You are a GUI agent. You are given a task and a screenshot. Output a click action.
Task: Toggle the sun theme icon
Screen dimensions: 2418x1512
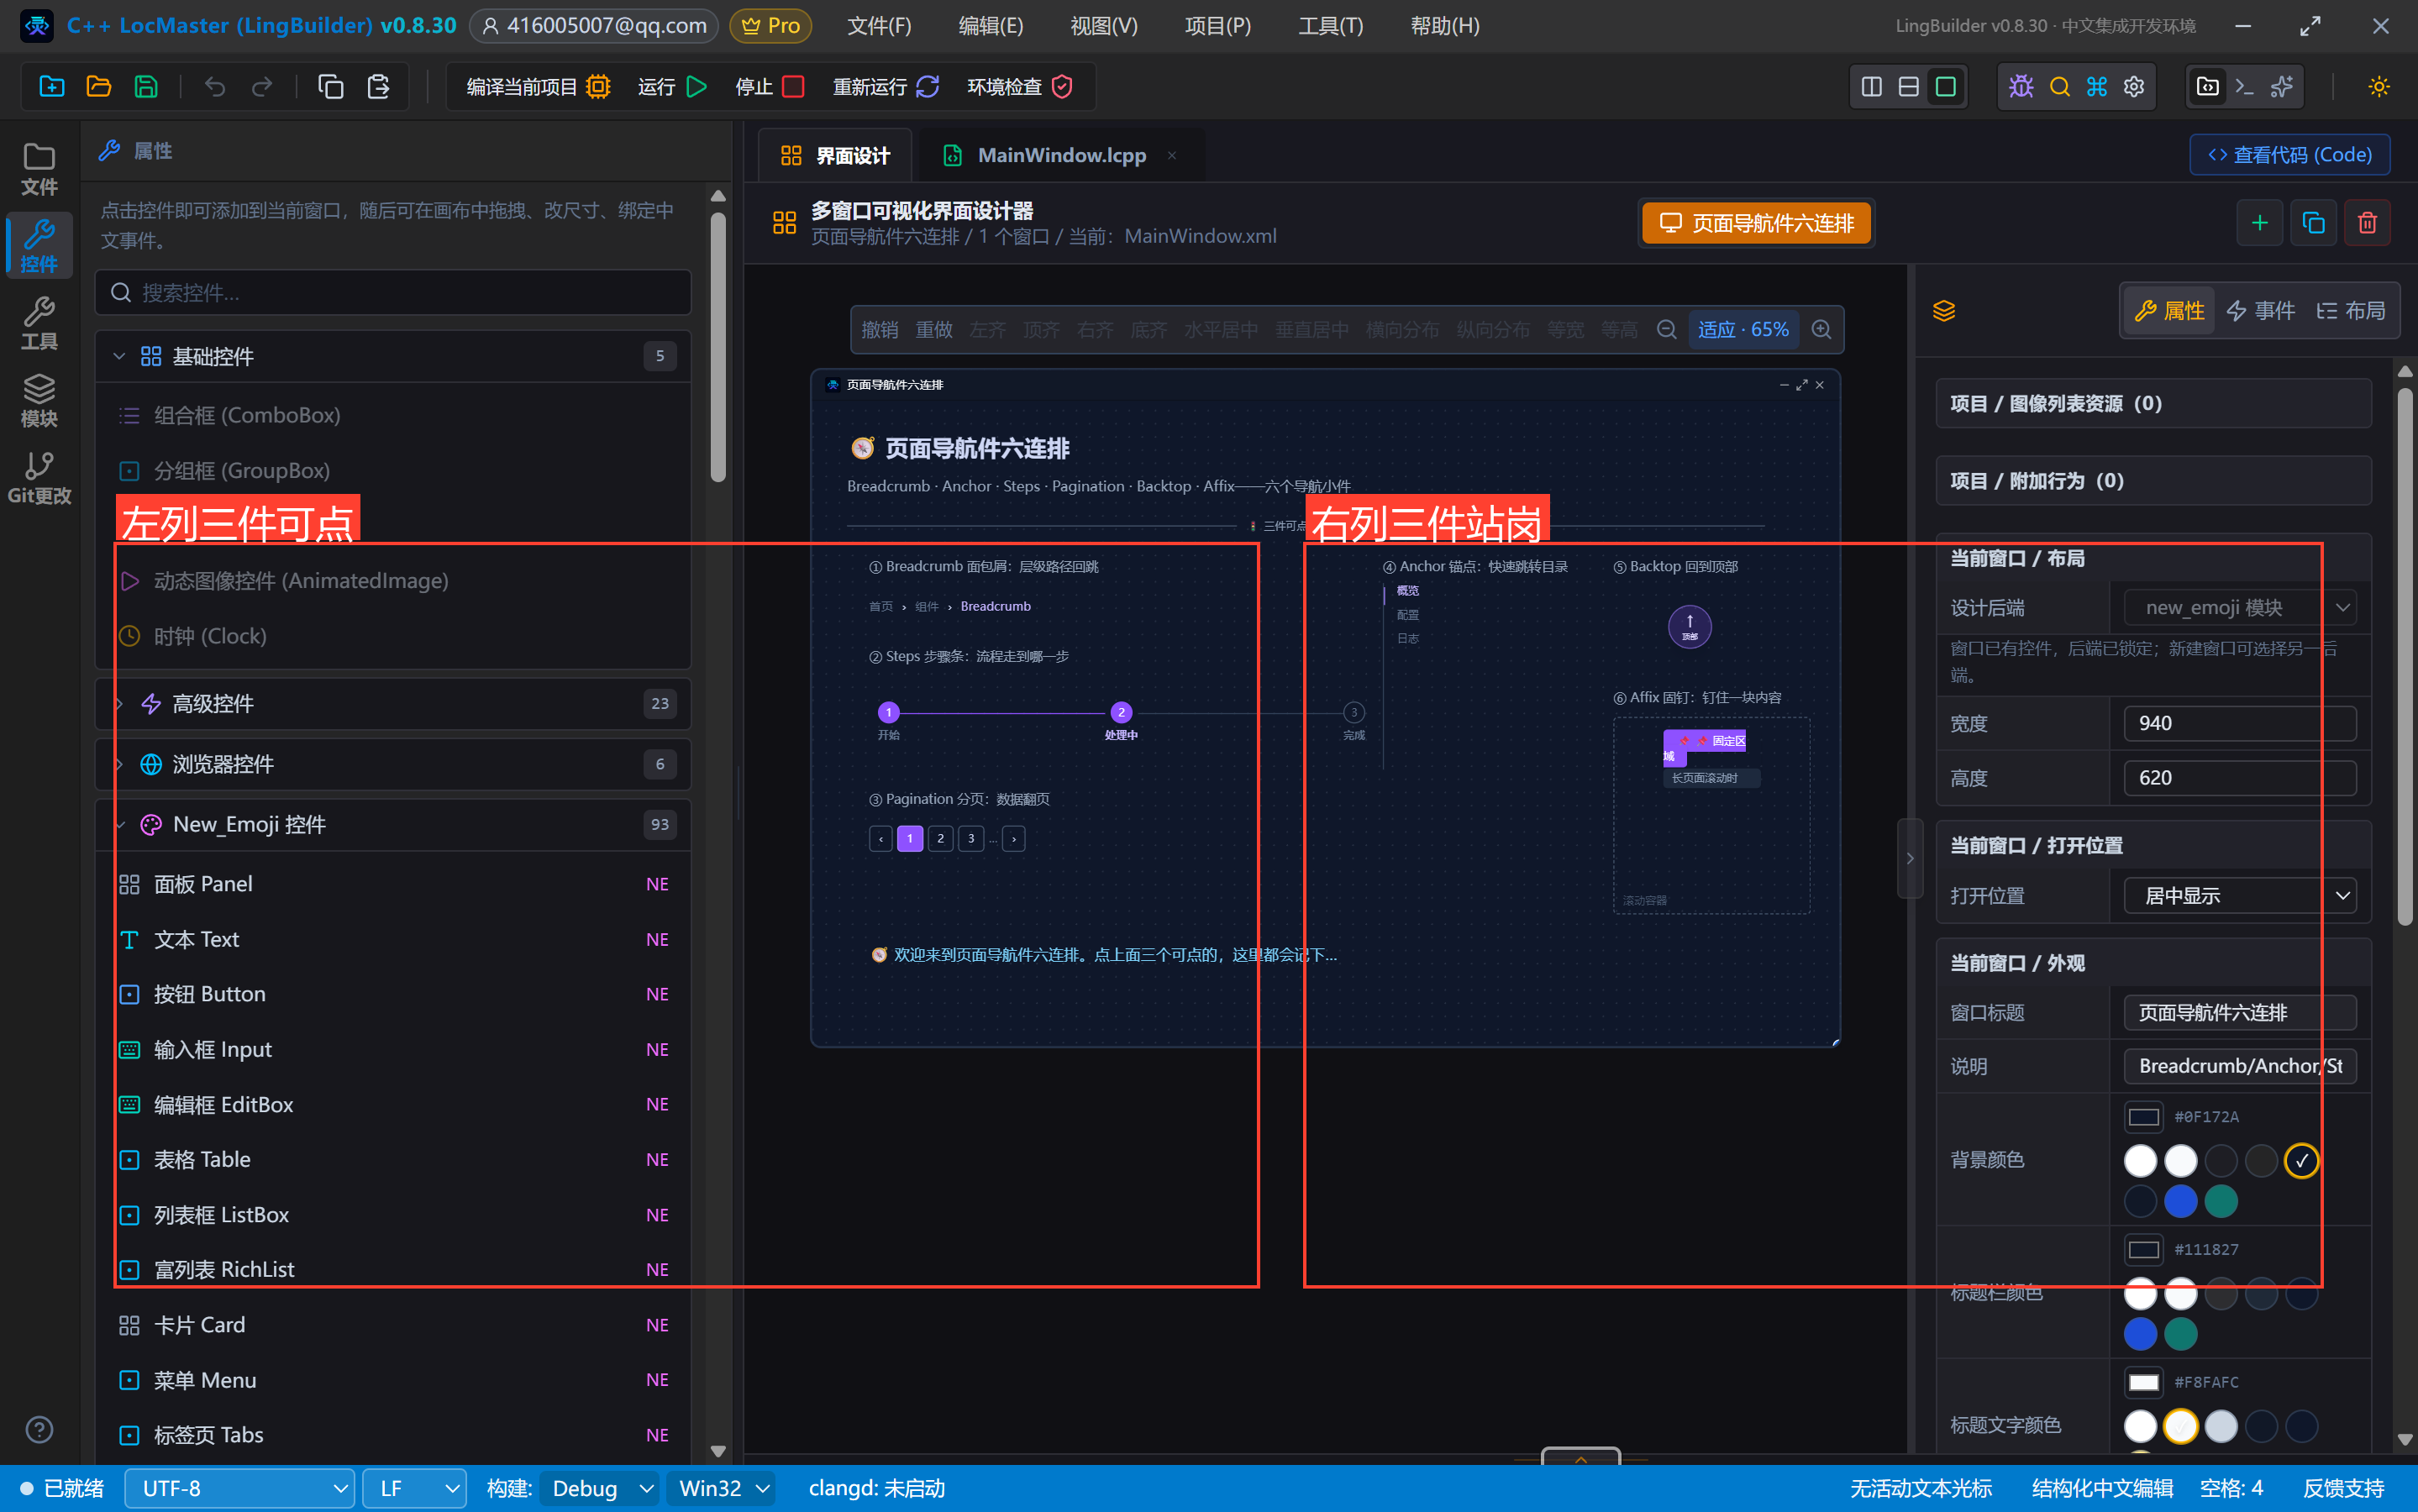(2378, 87)
